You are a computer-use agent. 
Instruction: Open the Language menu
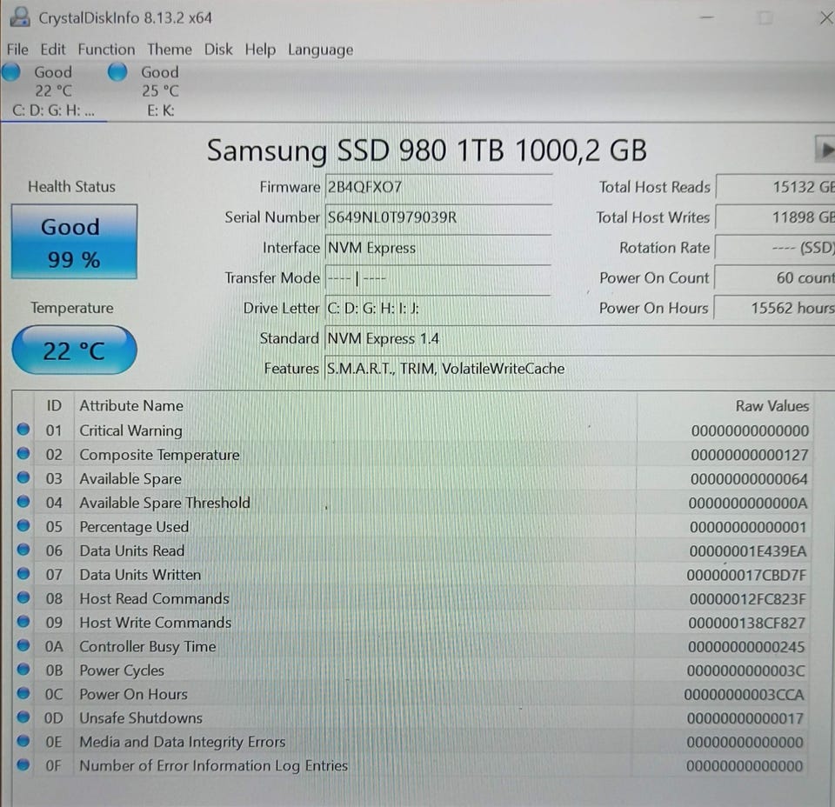point(320,50)
